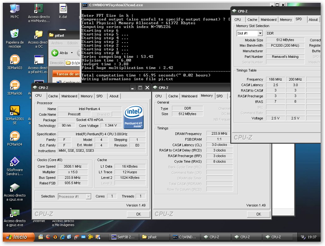Open the Mi PC desktop icon

15,11
